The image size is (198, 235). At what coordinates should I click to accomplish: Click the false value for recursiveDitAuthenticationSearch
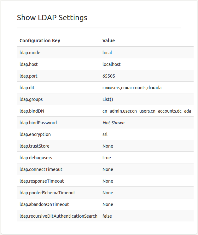107,216
